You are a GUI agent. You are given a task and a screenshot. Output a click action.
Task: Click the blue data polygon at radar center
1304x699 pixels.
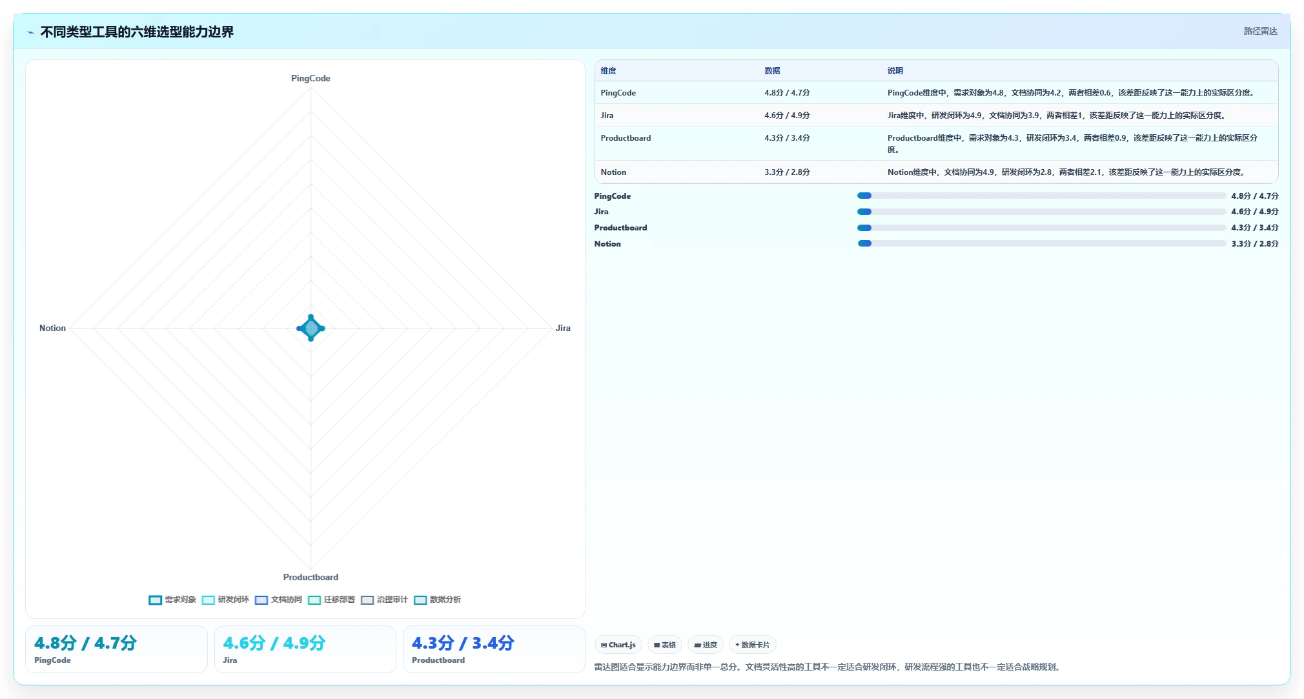[x=311, y=328]
